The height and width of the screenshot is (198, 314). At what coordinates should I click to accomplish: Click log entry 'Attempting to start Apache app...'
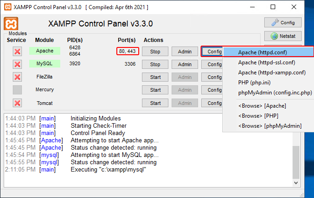115,140
